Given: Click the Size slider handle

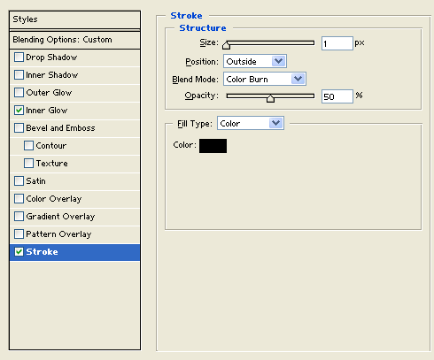Looking at the screenshot, I should pyautogui.click(x=227, y=45).
